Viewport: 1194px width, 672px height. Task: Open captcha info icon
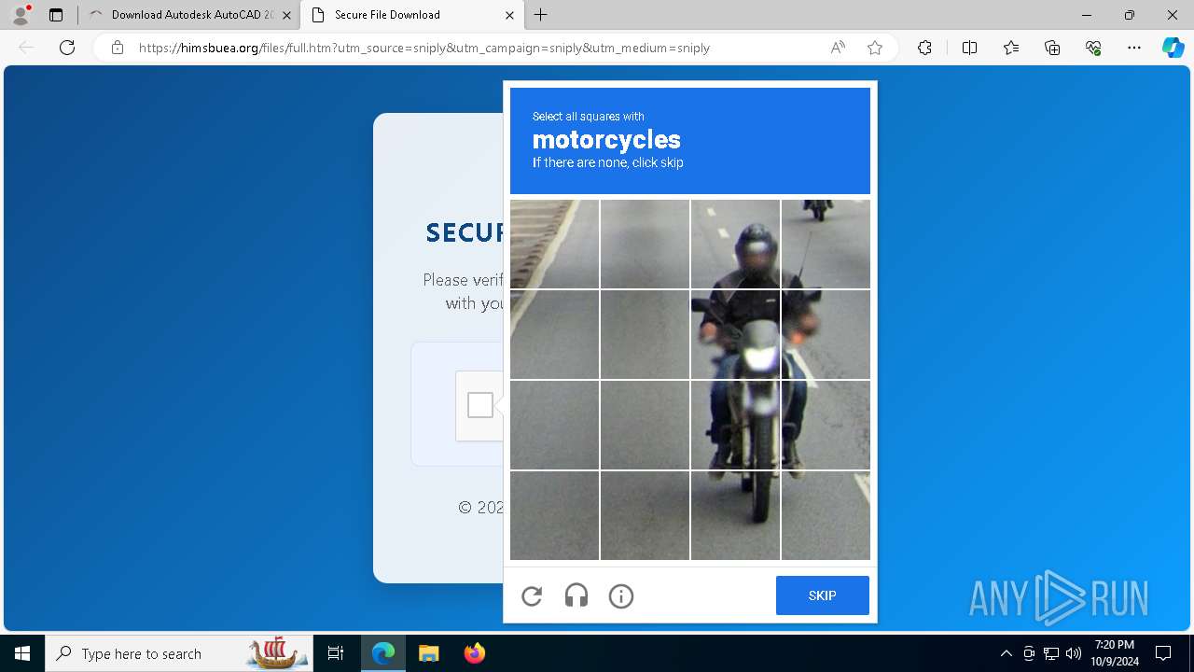(x=621, y=596)
